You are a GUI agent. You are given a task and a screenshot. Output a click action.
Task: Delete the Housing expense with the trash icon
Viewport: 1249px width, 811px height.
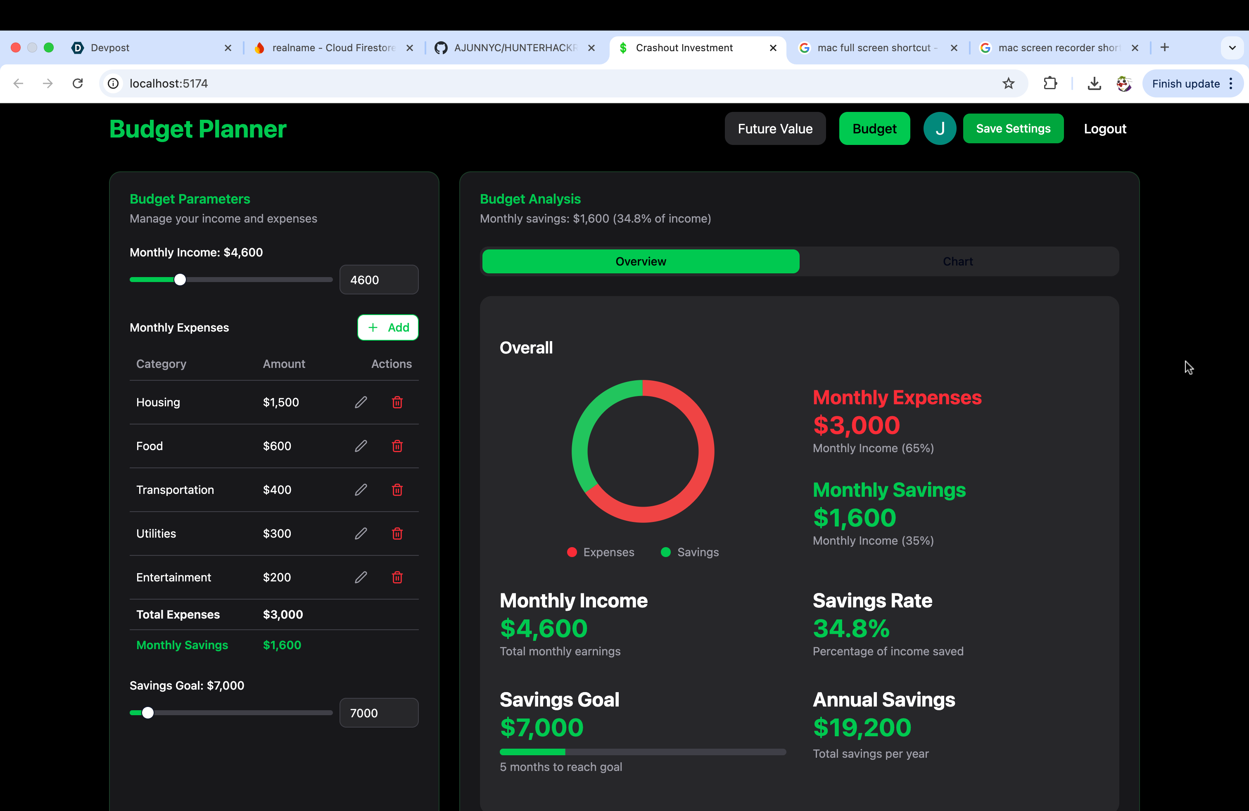pyautogui.click(x=397, y=402)
